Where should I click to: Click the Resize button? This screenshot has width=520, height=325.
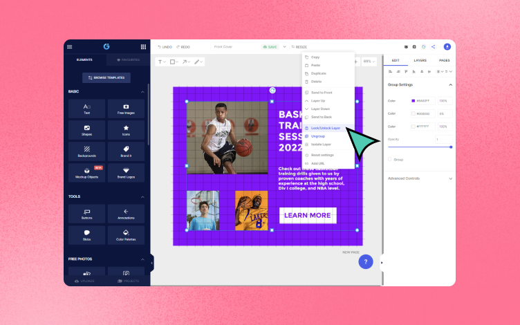[299, 47]
